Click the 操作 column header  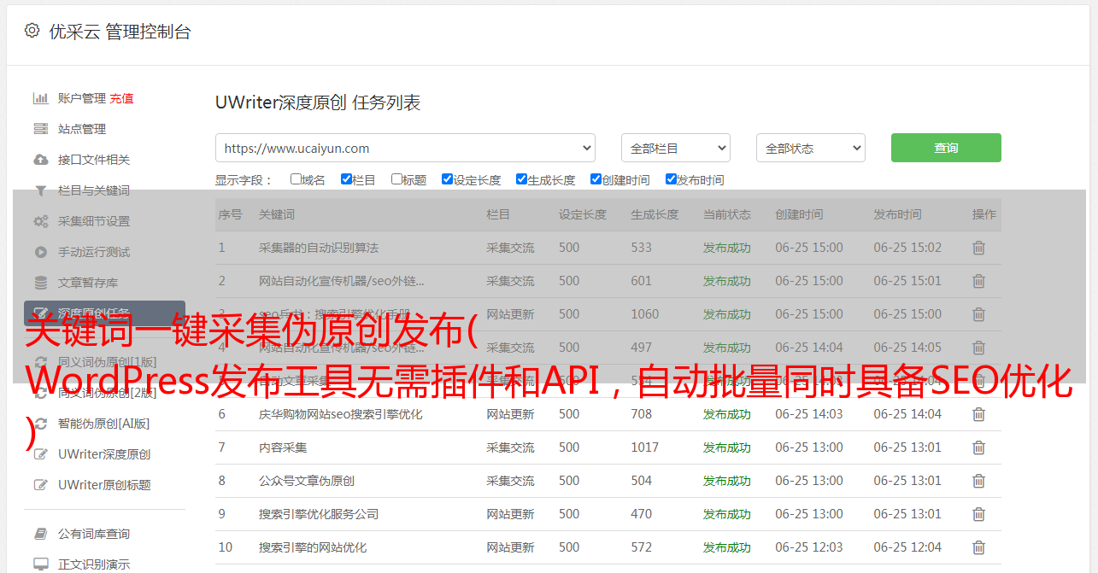(984, 214)
